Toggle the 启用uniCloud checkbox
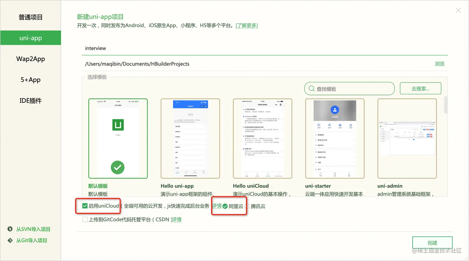This screenshot has width=469, height=261. coord(85,206)
